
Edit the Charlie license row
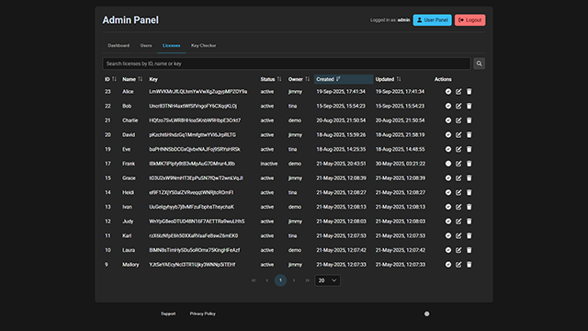pyautogui.click(x=458, y=120)
